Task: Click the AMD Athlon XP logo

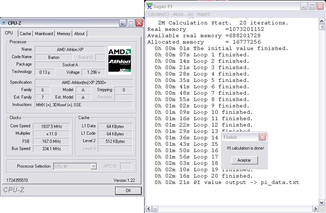Action: pos(119,61)
